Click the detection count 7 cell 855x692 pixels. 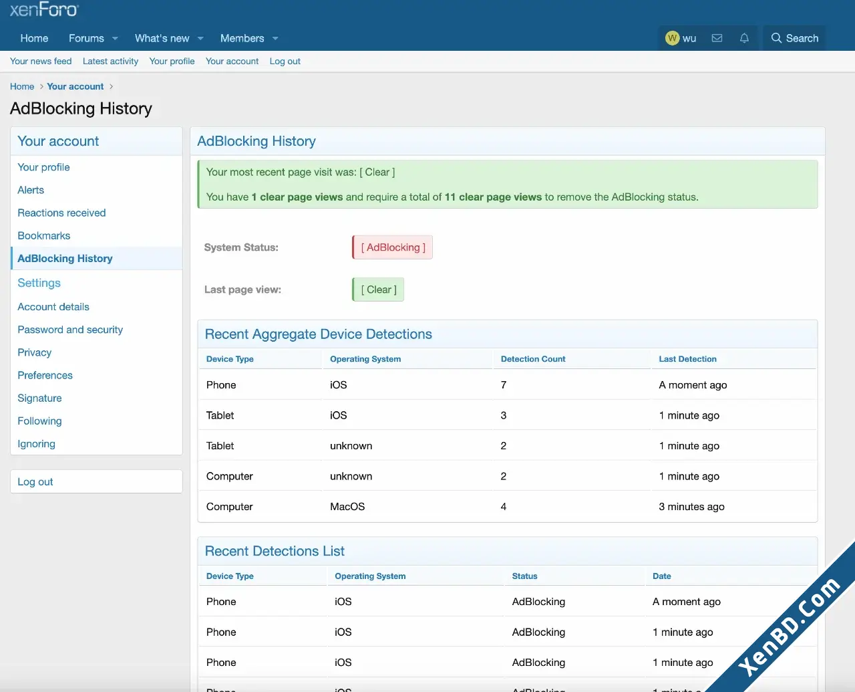[504, 385]
